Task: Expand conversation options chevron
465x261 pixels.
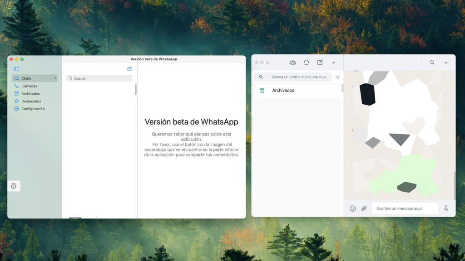Action: [446, 63]
